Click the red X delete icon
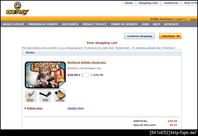 [x=25, y=108]
